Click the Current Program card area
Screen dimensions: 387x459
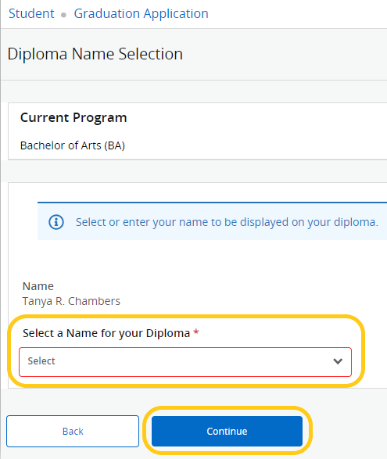[x=198, y=131]
